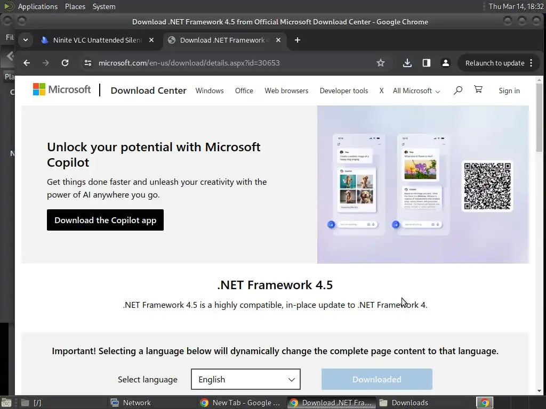Screen dimensions: 546x409
Task: Click Relaunch to update button
Action: [495, 63]
